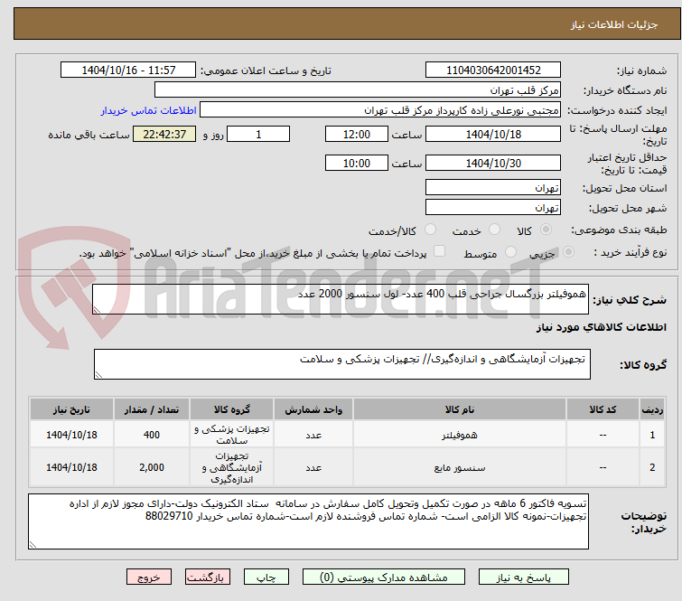
Task: Toggle the اسناد خزانه اسلامی payment checkbox
Action: 439,251
